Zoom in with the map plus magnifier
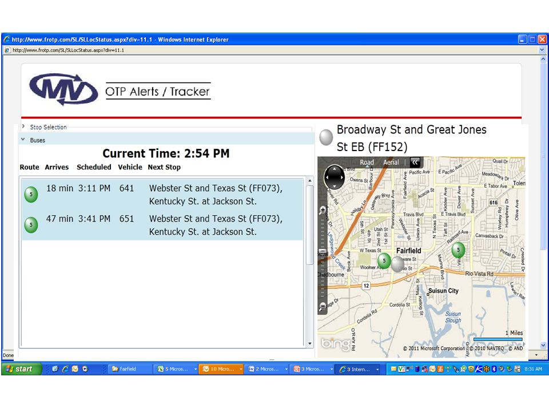This screenshot has width=549, height=412. 323,210
